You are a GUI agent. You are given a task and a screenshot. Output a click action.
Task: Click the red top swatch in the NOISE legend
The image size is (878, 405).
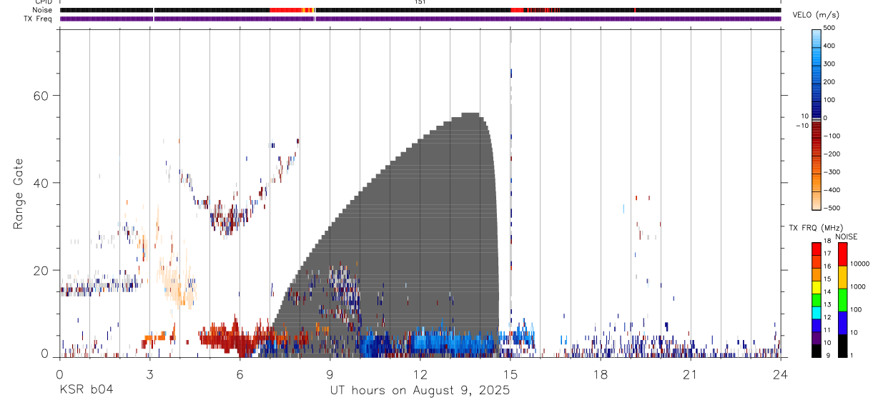[843, 254]
